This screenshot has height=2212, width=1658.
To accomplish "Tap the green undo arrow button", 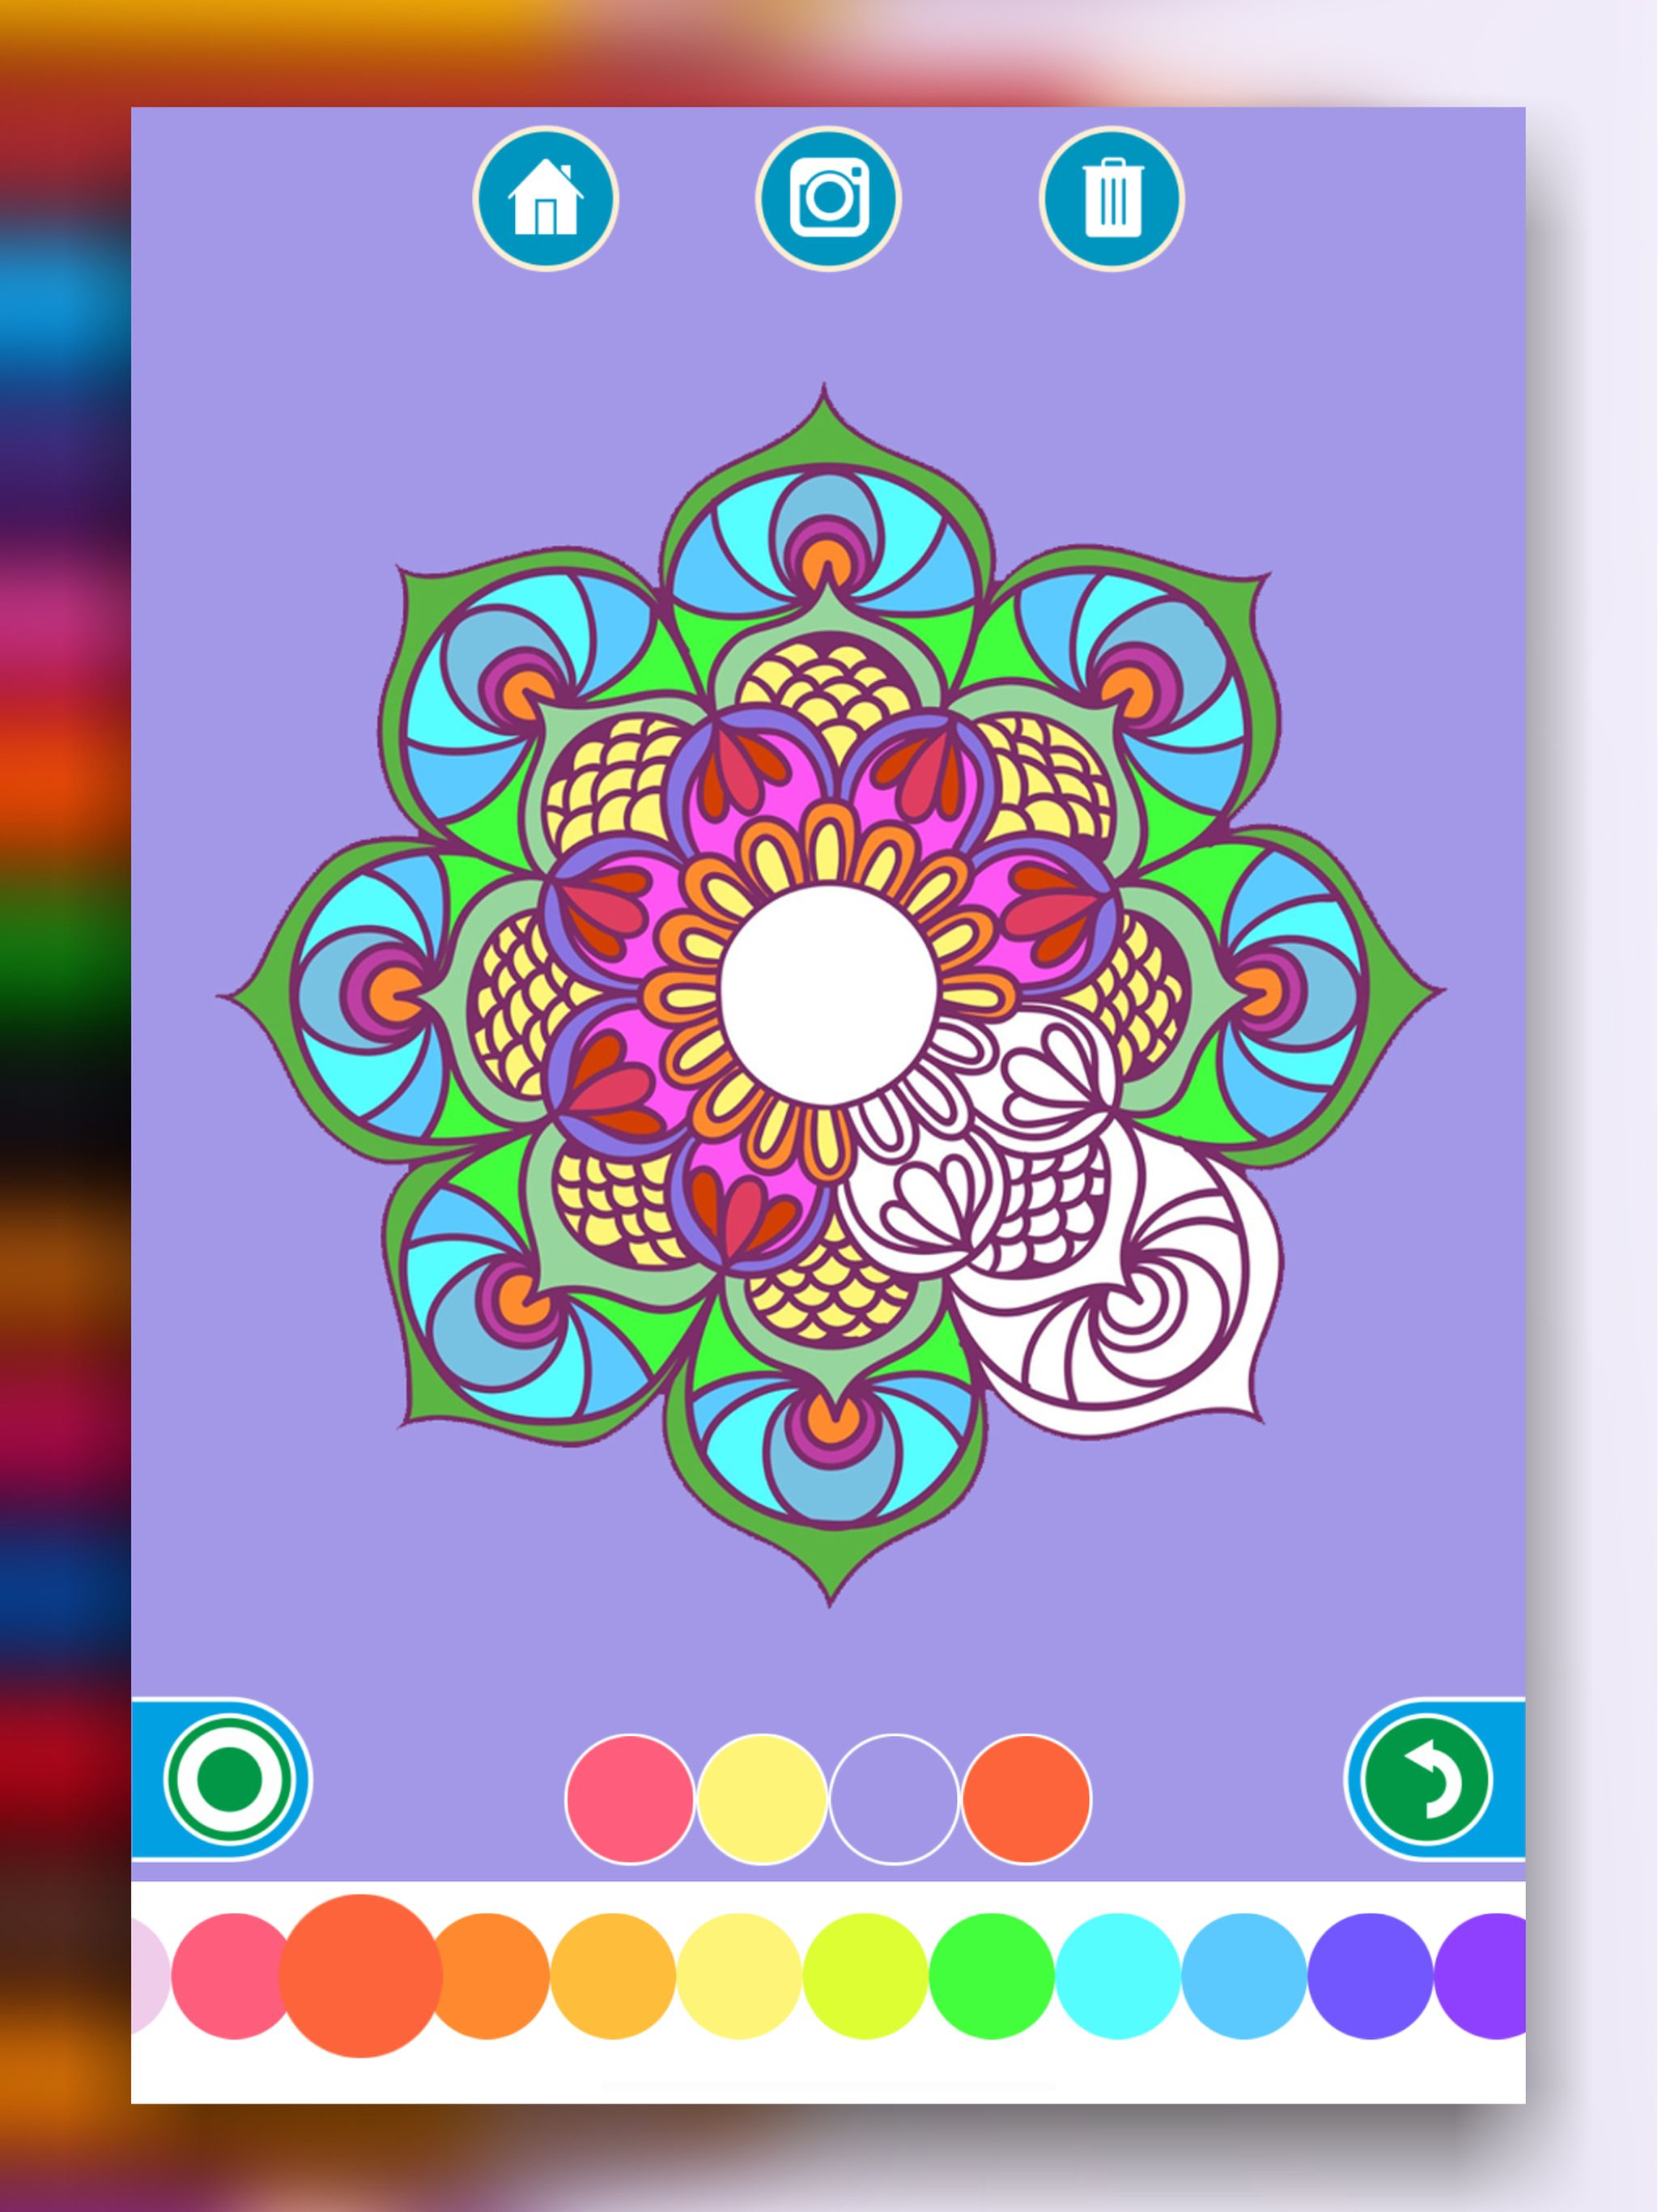I will point(1427,1779).
